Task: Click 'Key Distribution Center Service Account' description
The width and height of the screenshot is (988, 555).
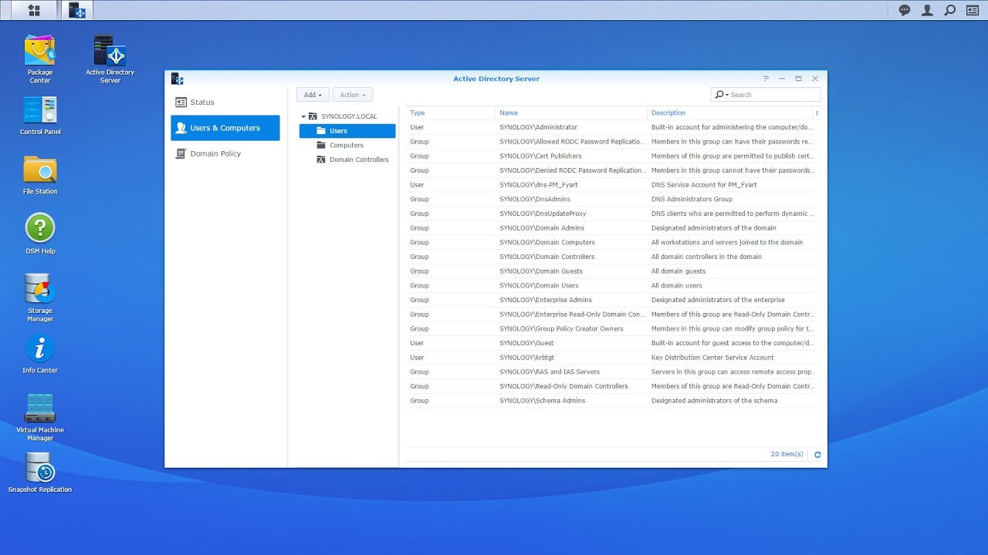Action: (712, 358)
